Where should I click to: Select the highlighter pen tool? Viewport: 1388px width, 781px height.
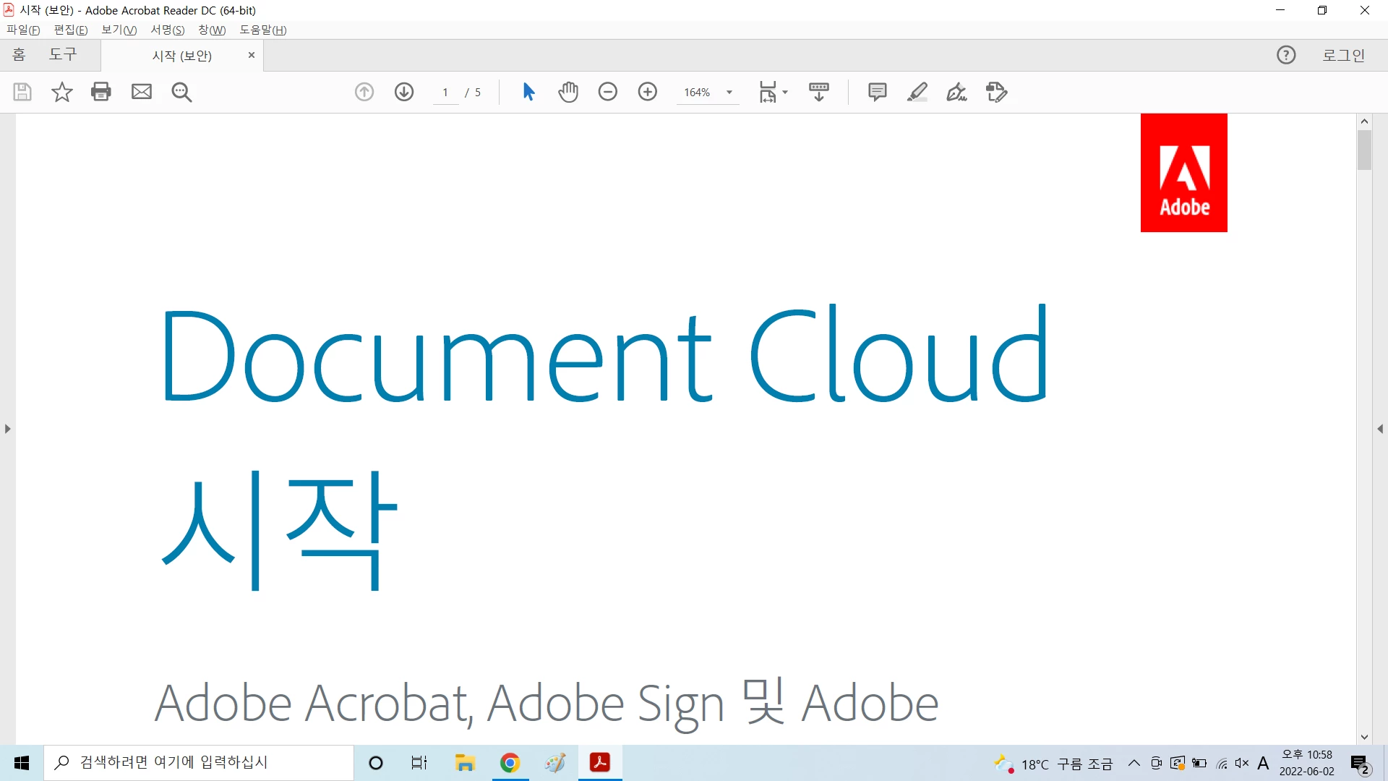(x=917, y=92)
